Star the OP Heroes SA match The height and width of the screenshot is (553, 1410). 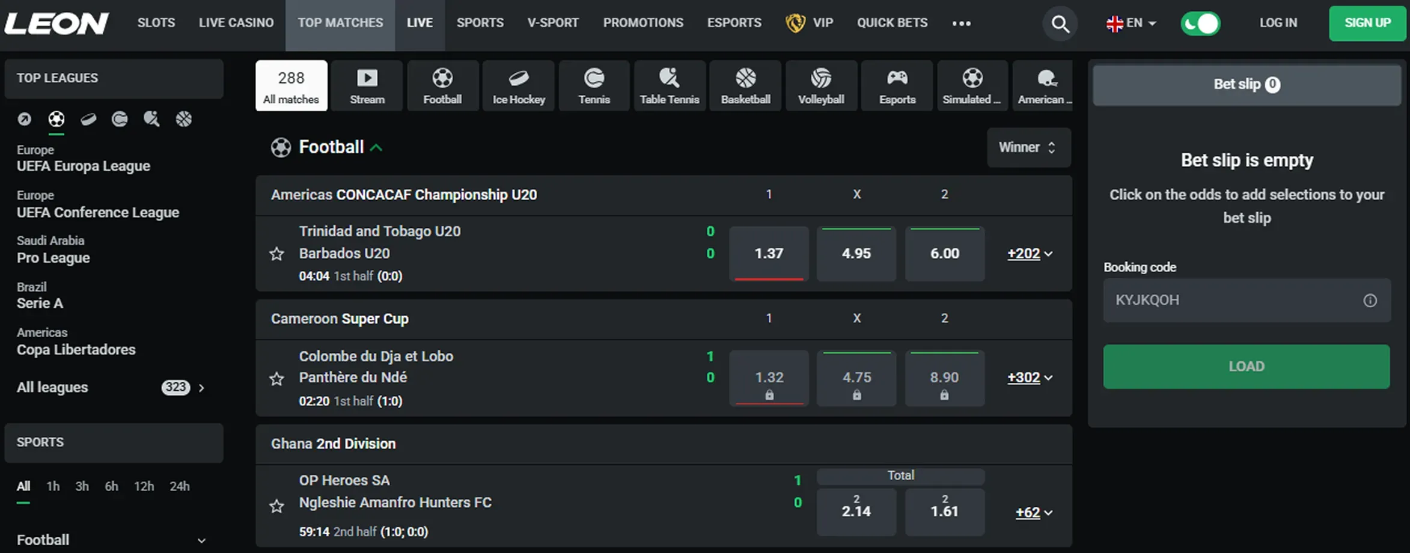coord(276,506)
